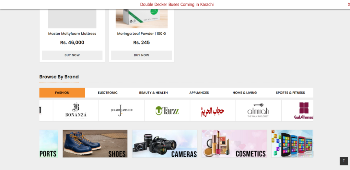Click the Arabic Hijab brand logo
The width and height of the screenshot is (350, 170).
[x=213, y=110]
